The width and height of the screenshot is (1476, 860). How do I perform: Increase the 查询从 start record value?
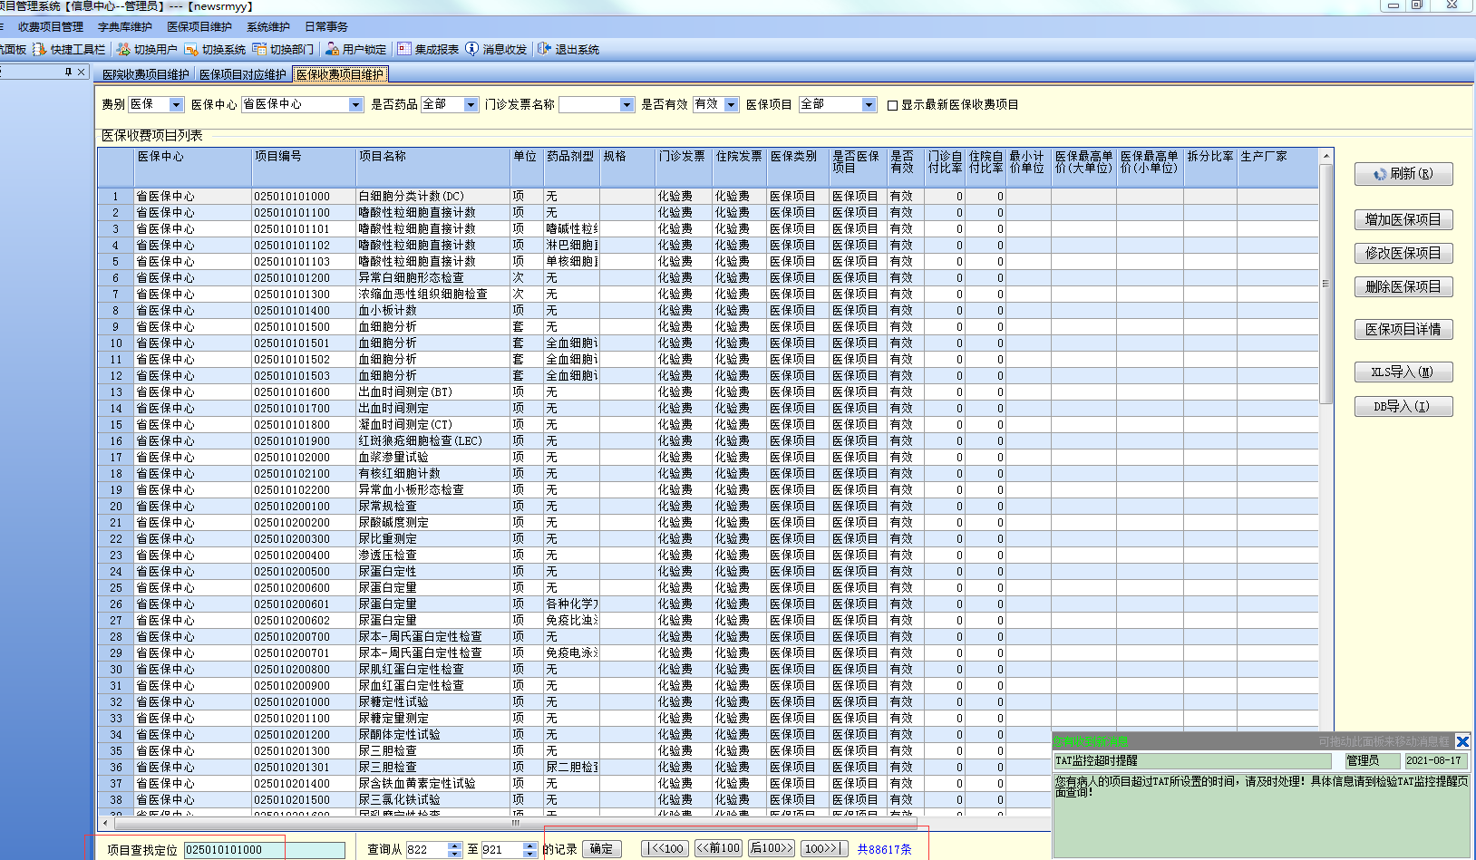(455, 846)
